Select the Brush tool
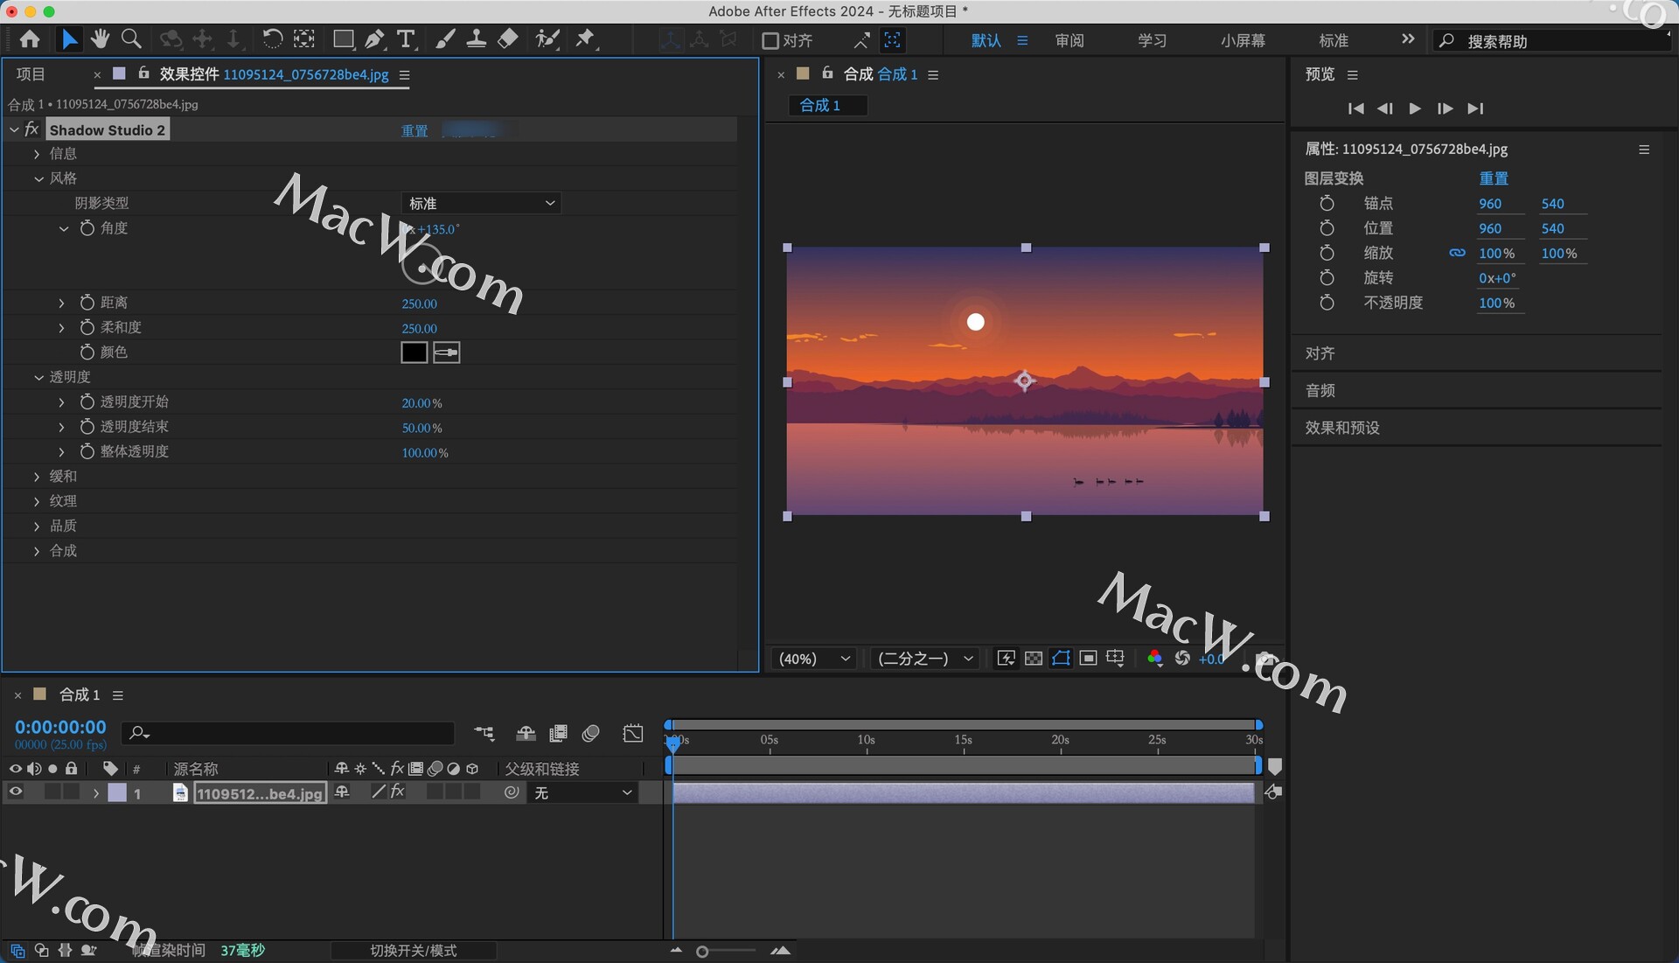The image size is (1679, 963). point(444,38)
